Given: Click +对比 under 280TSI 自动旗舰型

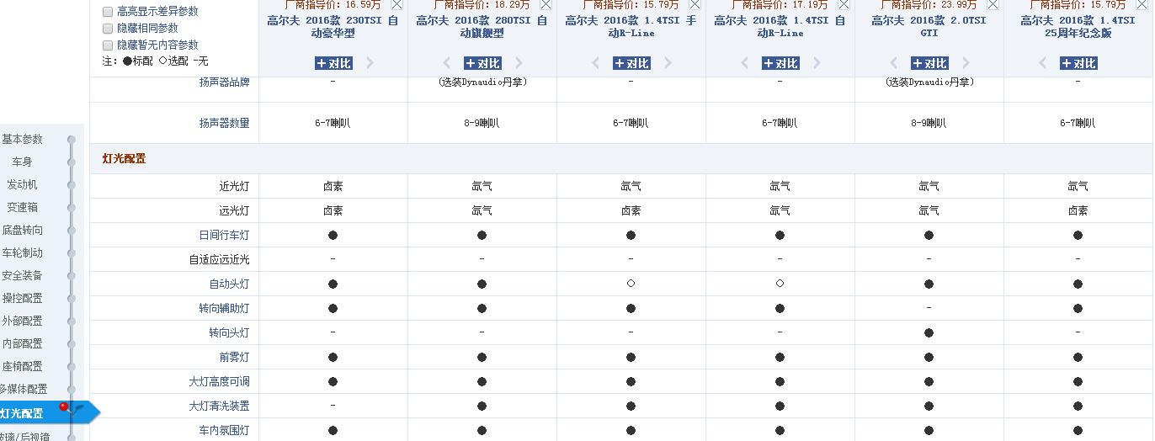Looking at the screenshot, I should pos(482,63).
